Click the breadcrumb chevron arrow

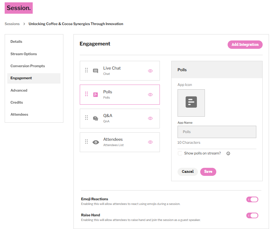pyautogui.click(x=24, y=24)
